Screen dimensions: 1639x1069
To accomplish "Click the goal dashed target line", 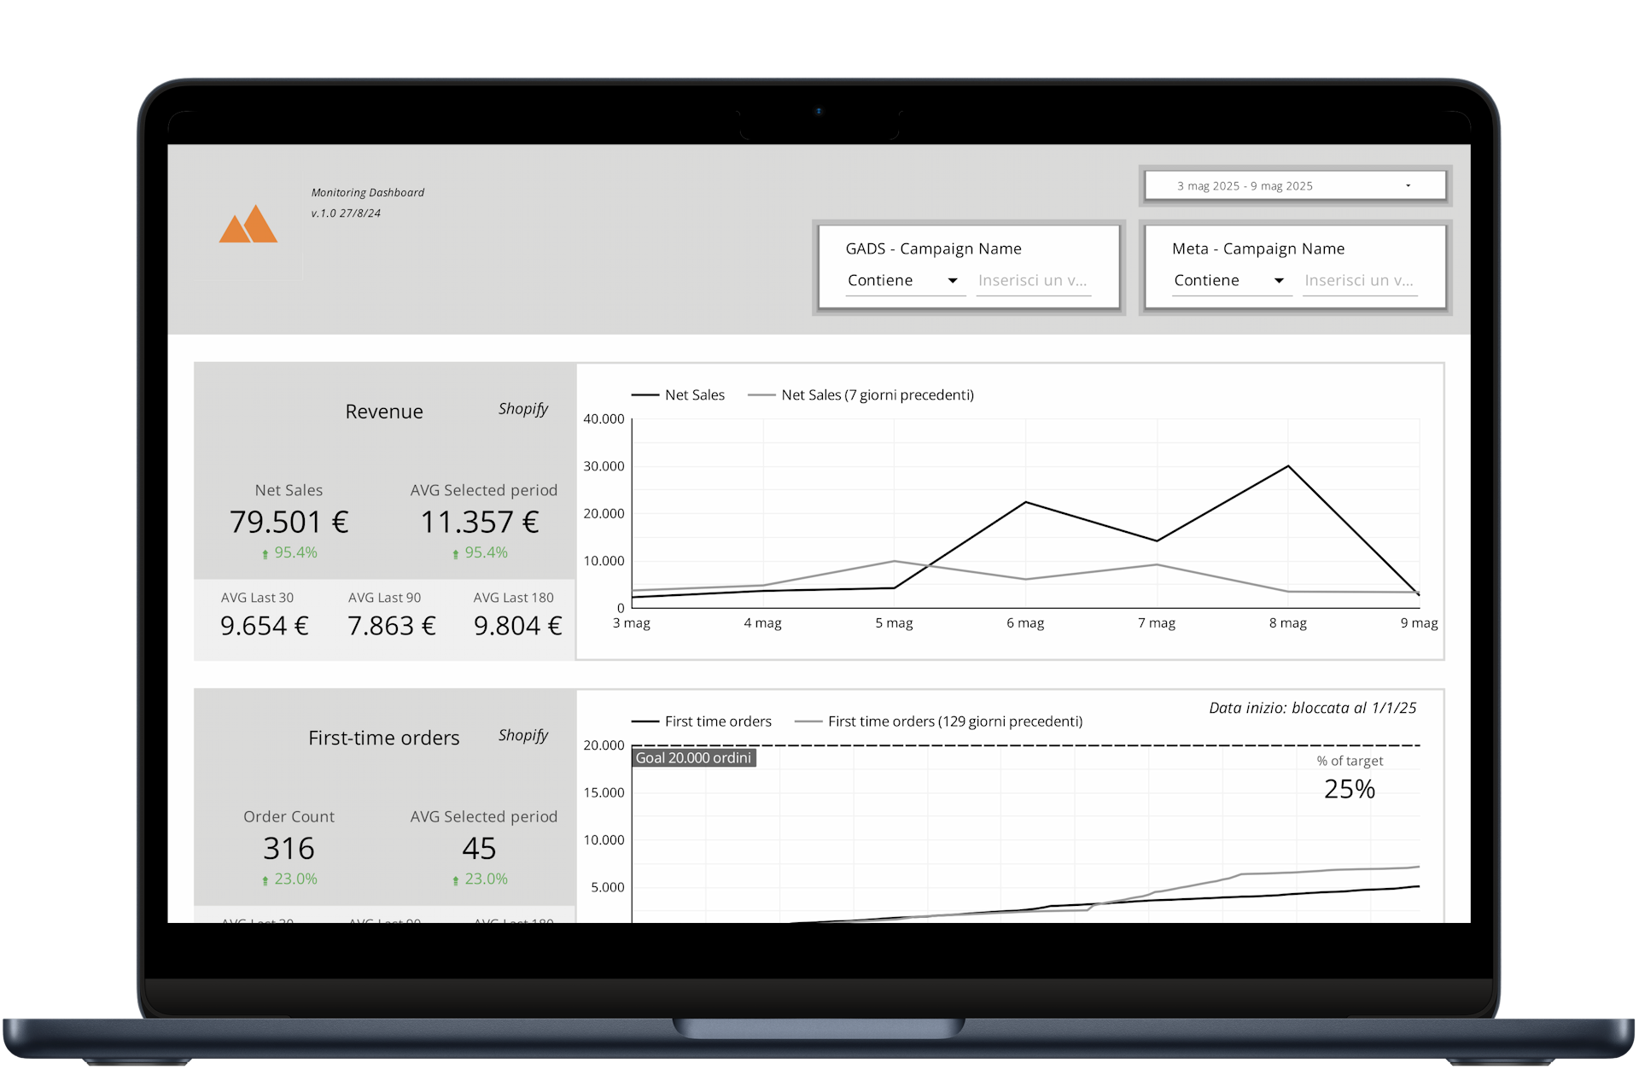I will [1024, 745].
